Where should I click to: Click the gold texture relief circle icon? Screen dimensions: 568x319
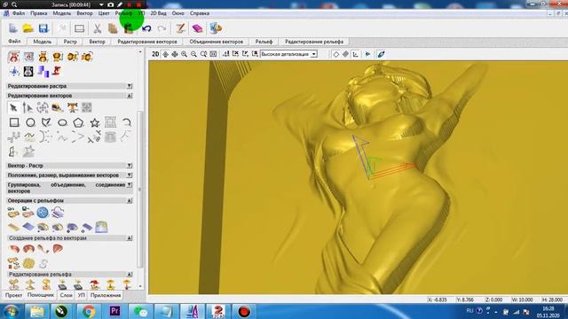pos(28,263)
